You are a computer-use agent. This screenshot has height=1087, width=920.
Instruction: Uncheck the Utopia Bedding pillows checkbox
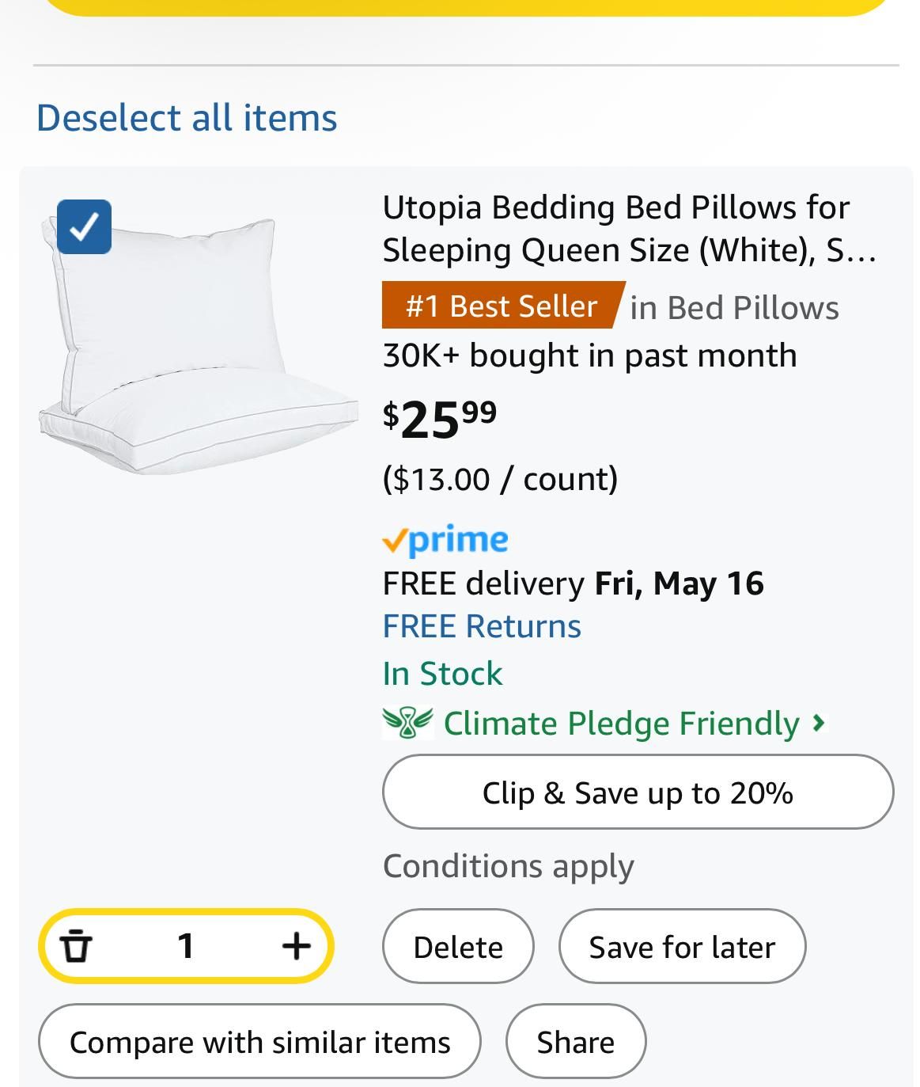coord(84,227)
